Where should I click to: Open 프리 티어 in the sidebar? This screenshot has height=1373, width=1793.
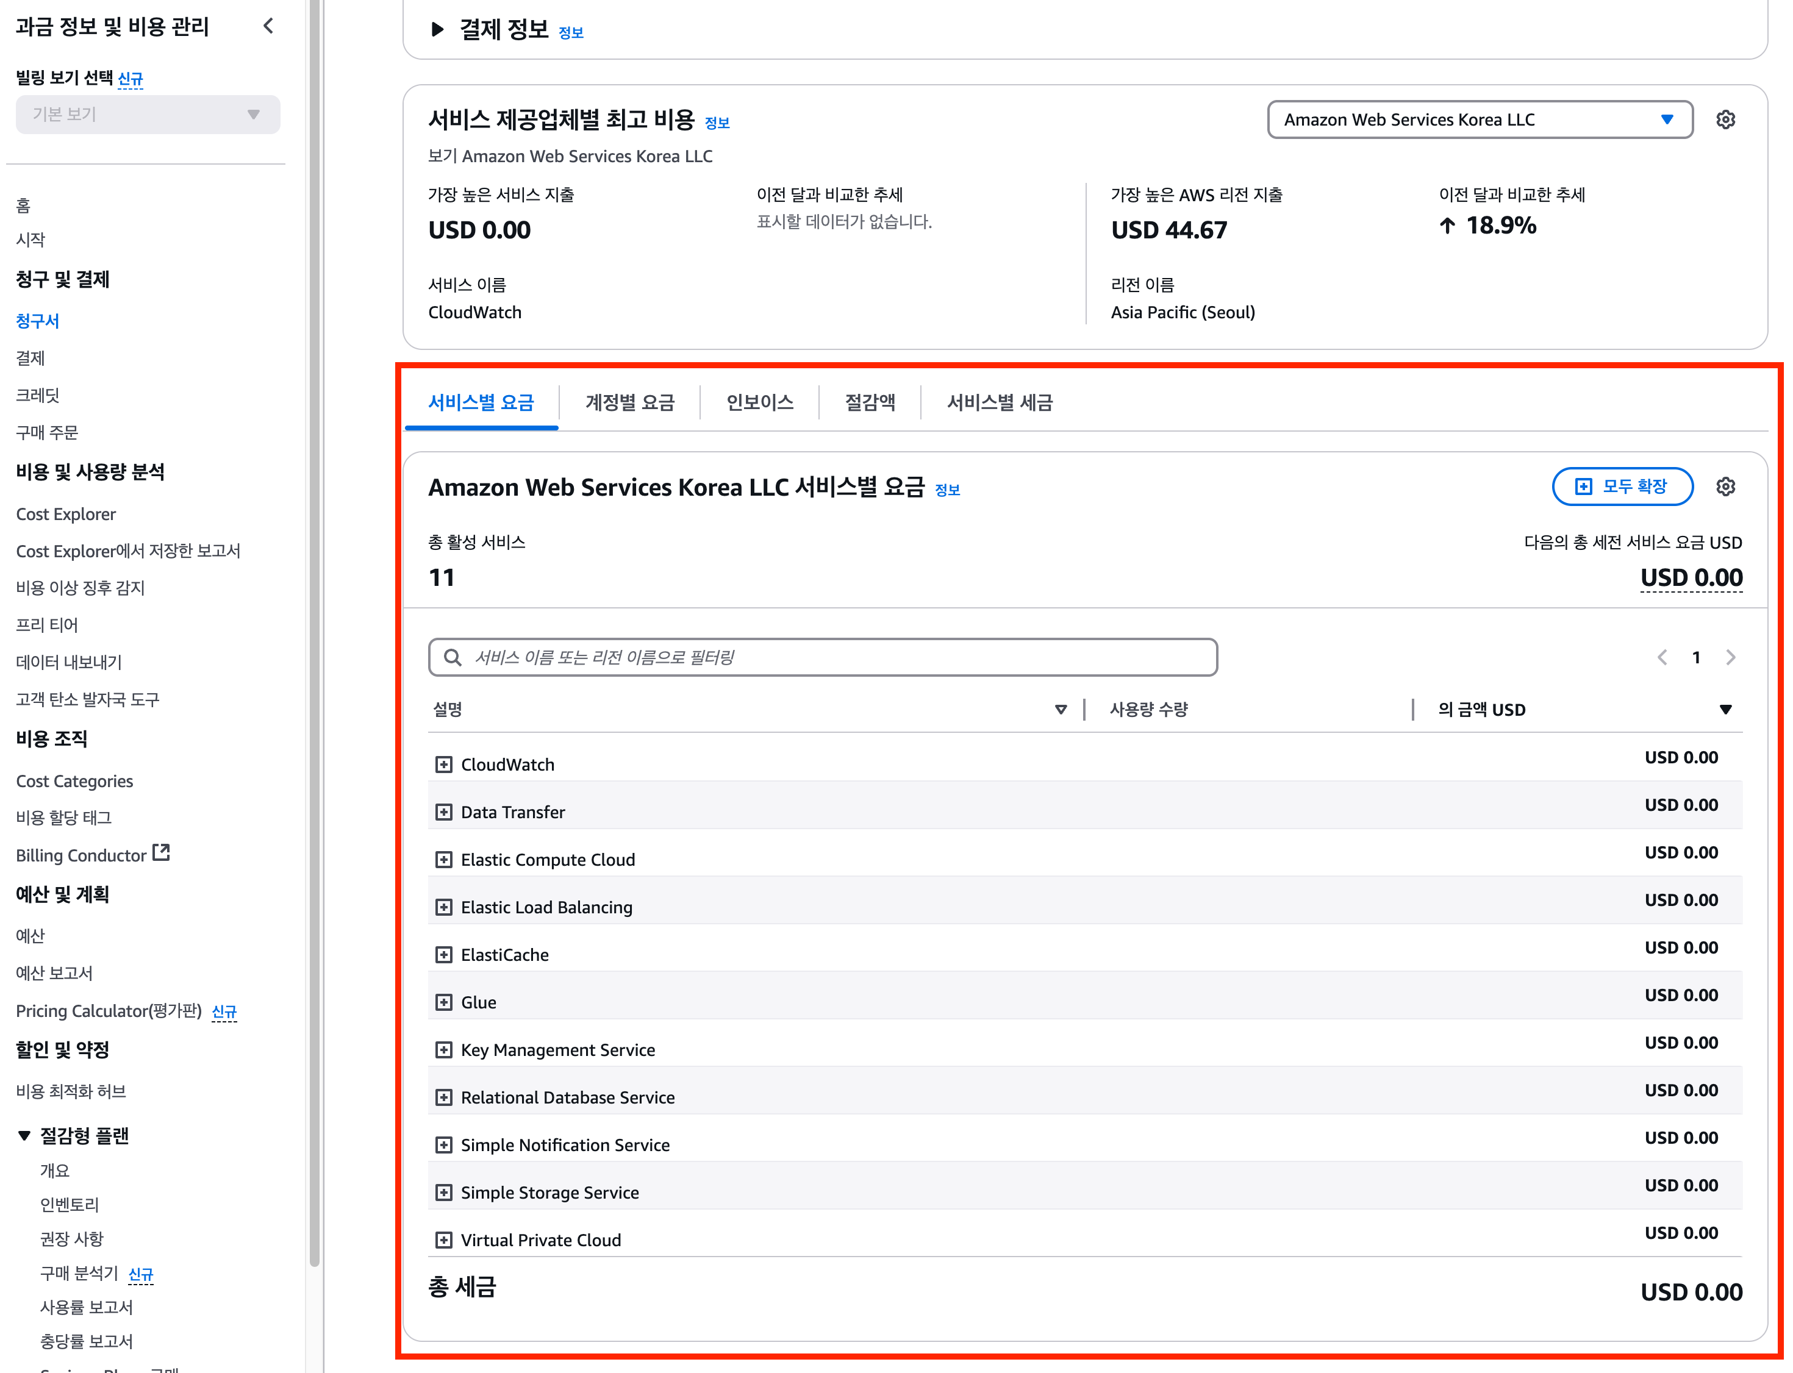click(46, 624)
